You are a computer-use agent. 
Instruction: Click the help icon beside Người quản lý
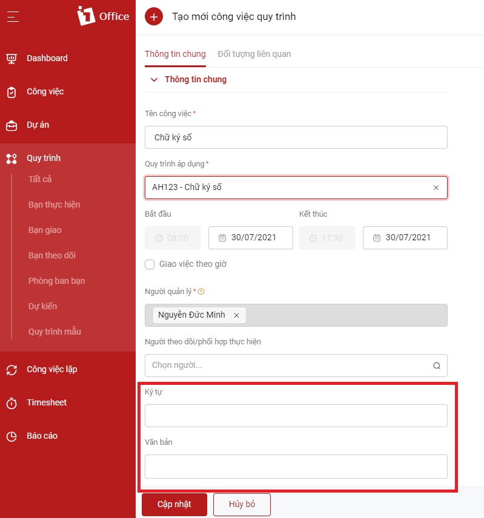(x=201, y=292)
